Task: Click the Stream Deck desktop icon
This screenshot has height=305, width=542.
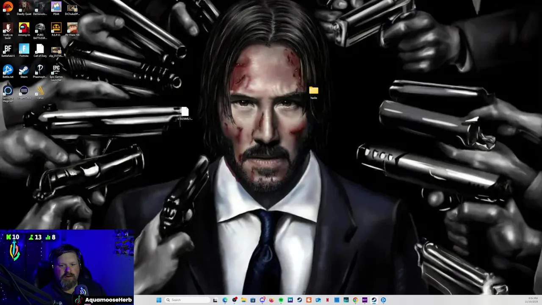Action: (24, 93)
